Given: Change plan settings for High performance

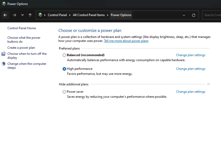Looking at the screenshot, I should [x=190, y=69].
